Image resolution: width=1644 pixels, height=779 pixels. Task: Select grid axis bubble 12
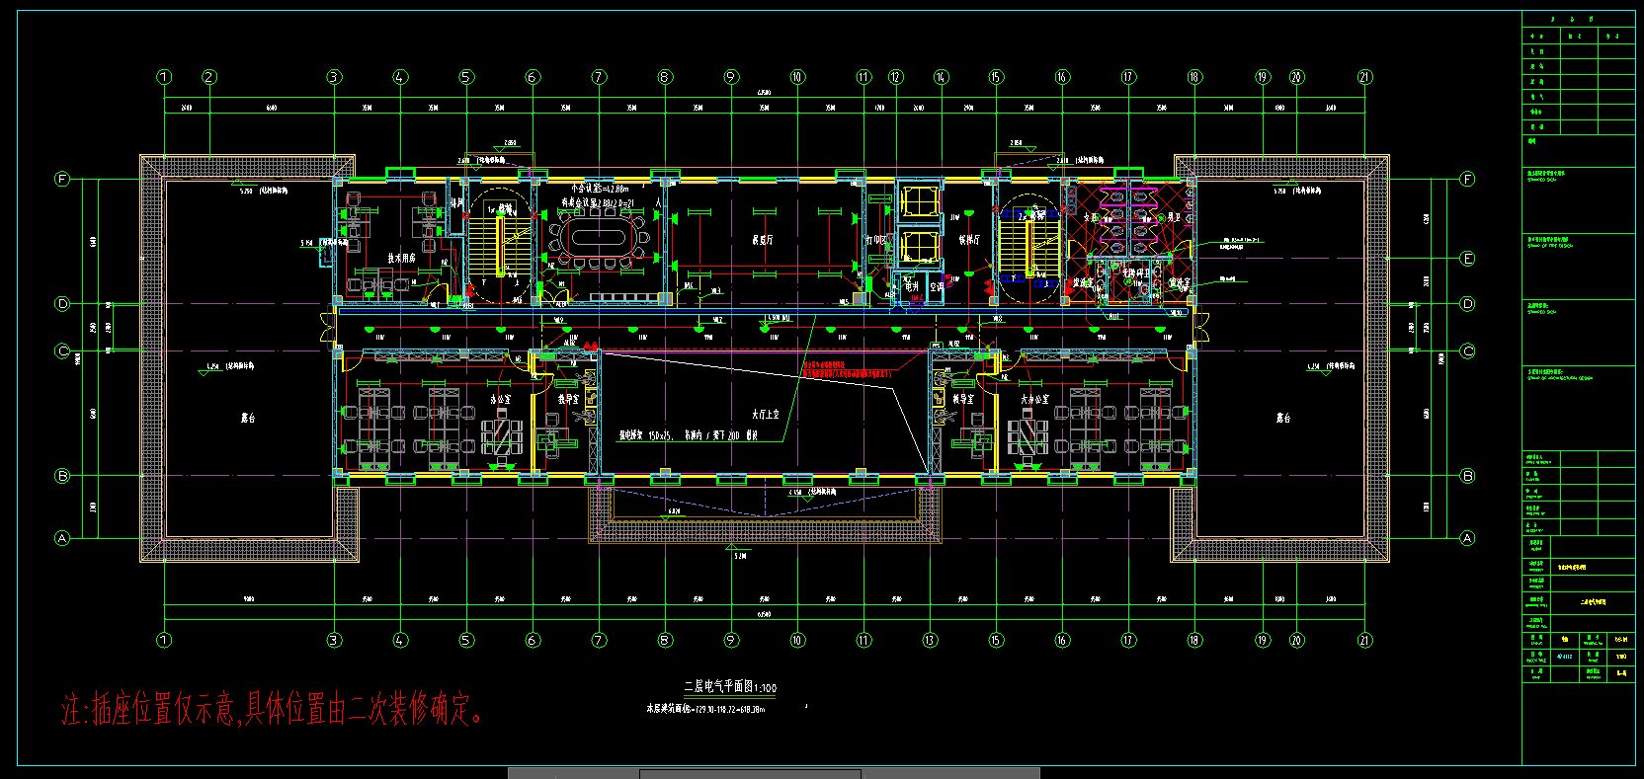895,77
